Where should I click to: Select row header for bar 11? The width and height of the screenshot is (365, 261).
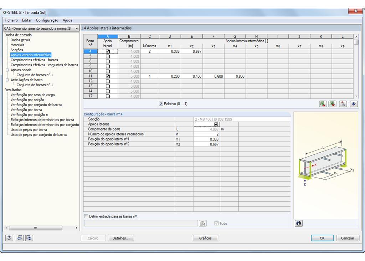(90, 76)
